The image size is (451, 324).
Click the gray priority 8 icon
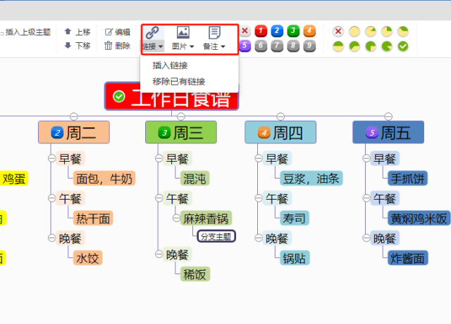(x=293, y=46)
